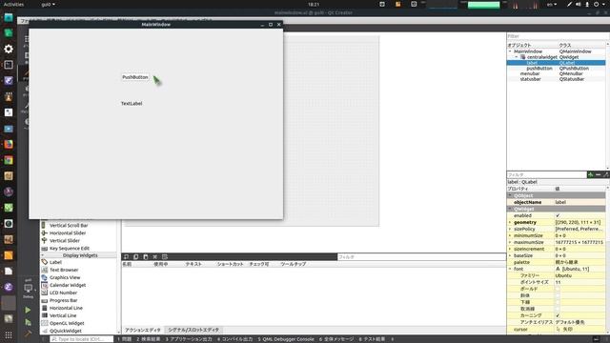610x343 pixels.
Task: Expand the maximumSize property row
Action: pos(510,242)
